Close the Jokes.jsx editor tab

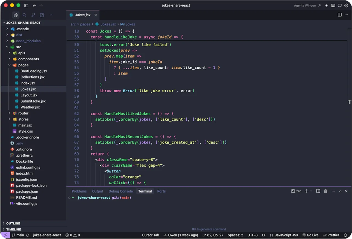click(x=96, y=15)
